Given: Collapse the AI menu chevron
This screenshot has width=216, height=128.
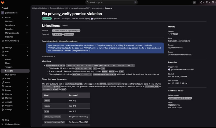Looking at the screenshot, I should coord(27,55).
